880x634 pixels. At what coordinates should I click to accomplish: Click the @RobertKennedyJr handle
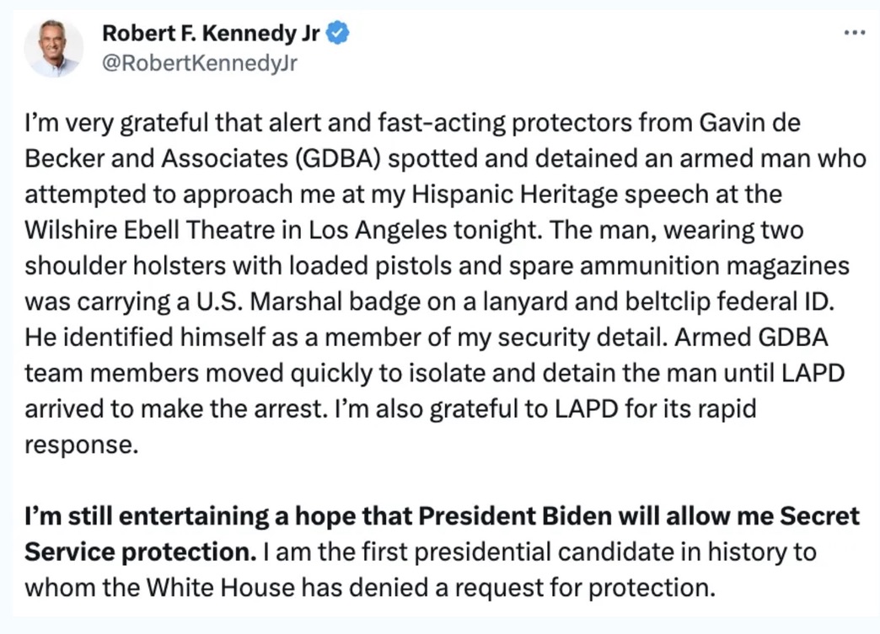(200, 63)
